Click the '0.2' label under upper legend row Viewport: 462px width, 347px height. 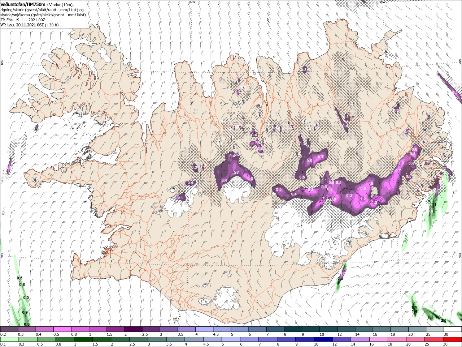3,334
